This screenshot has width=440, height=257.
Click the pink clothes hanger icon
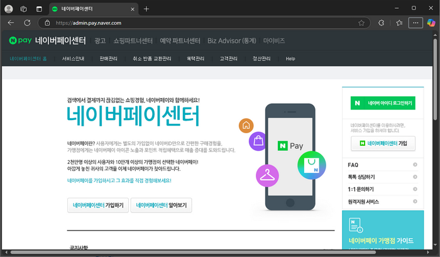267,175
